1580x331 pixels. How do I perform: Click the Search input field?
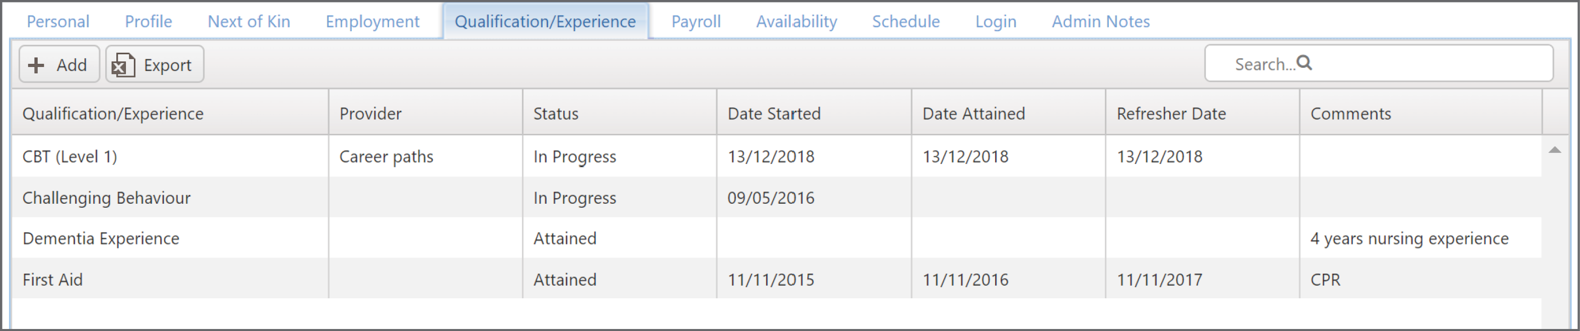click(x=1378, y=63)
